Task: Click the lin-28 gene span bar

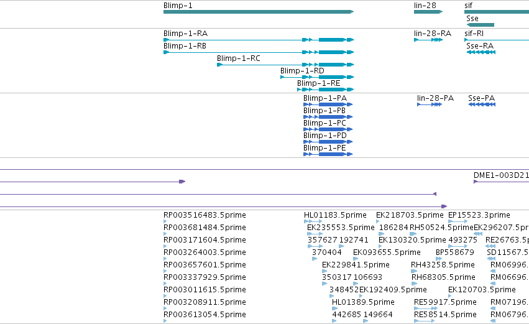Action: pos(428,12)
